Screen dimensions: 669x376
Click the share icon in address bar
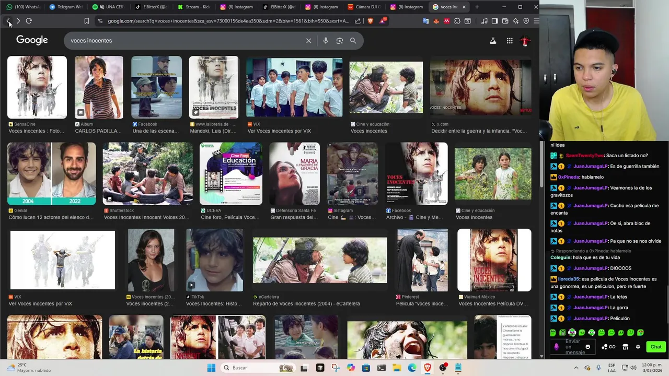pyautogui.click(x=358, y=21)
